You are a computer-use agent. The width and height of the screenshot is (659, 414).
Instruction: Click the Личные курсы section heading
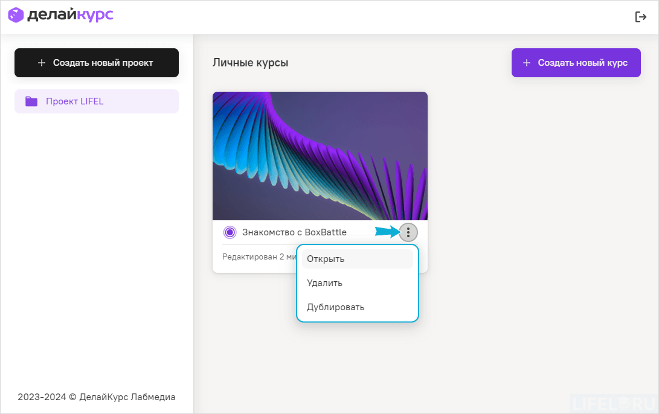click(250, 63)
